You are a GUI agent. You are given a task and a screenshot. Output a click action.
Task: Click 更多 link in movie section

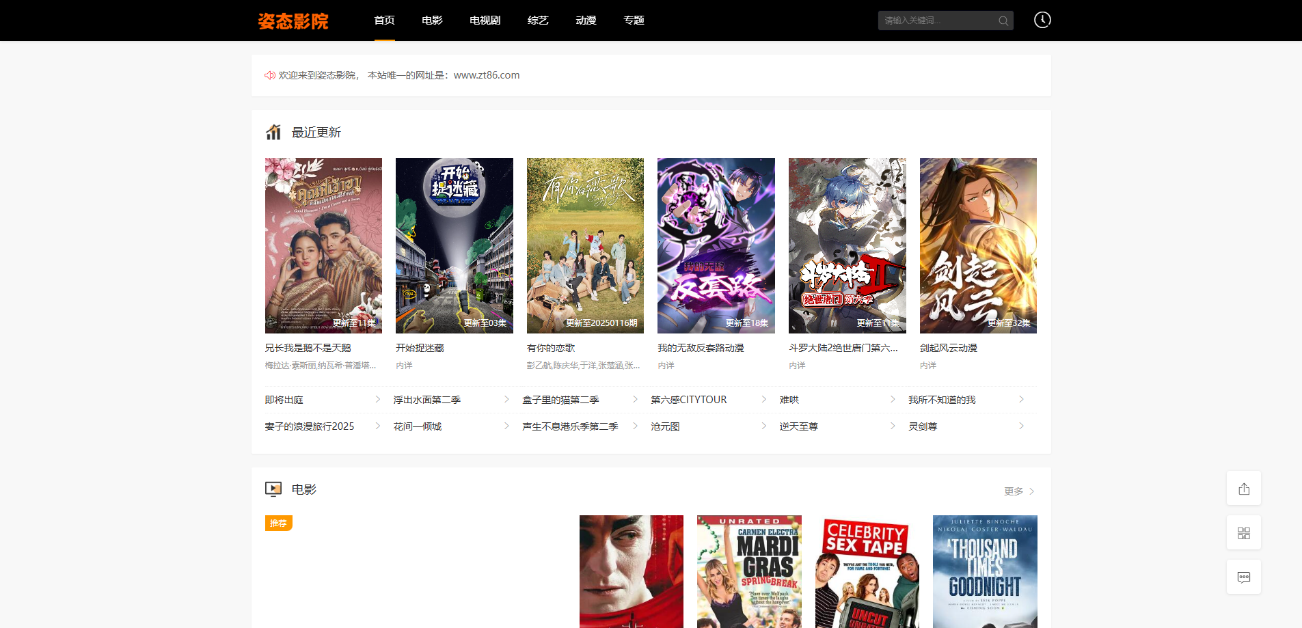coord(1018,491)
